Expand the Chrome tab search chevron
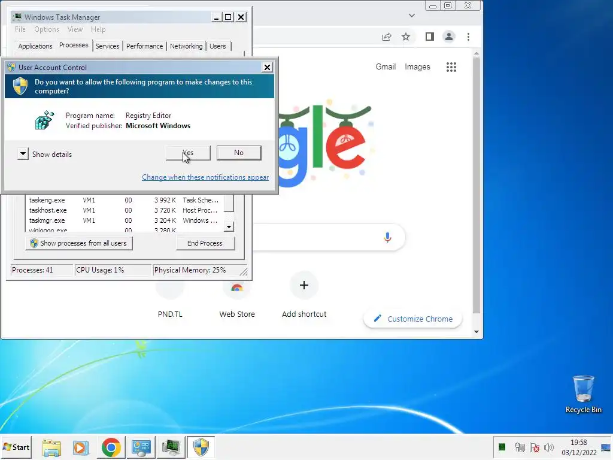 tap(412, 16)
